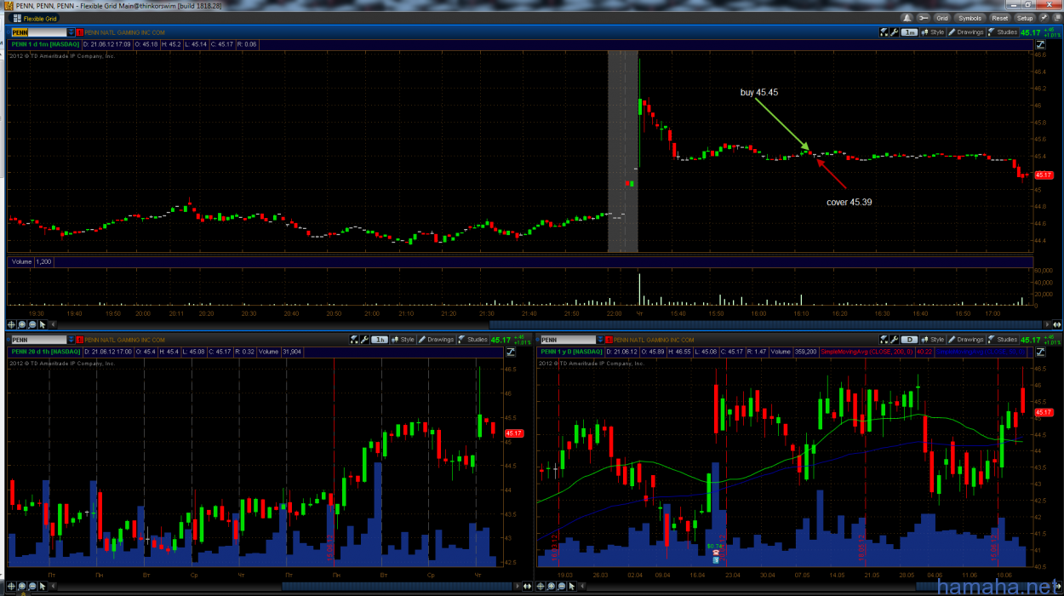Image resolution: width=1064 pixels, height=596 pixels.
Task: Open settings wrench in bottom-left chart
Action: click(x=364, y=339)
